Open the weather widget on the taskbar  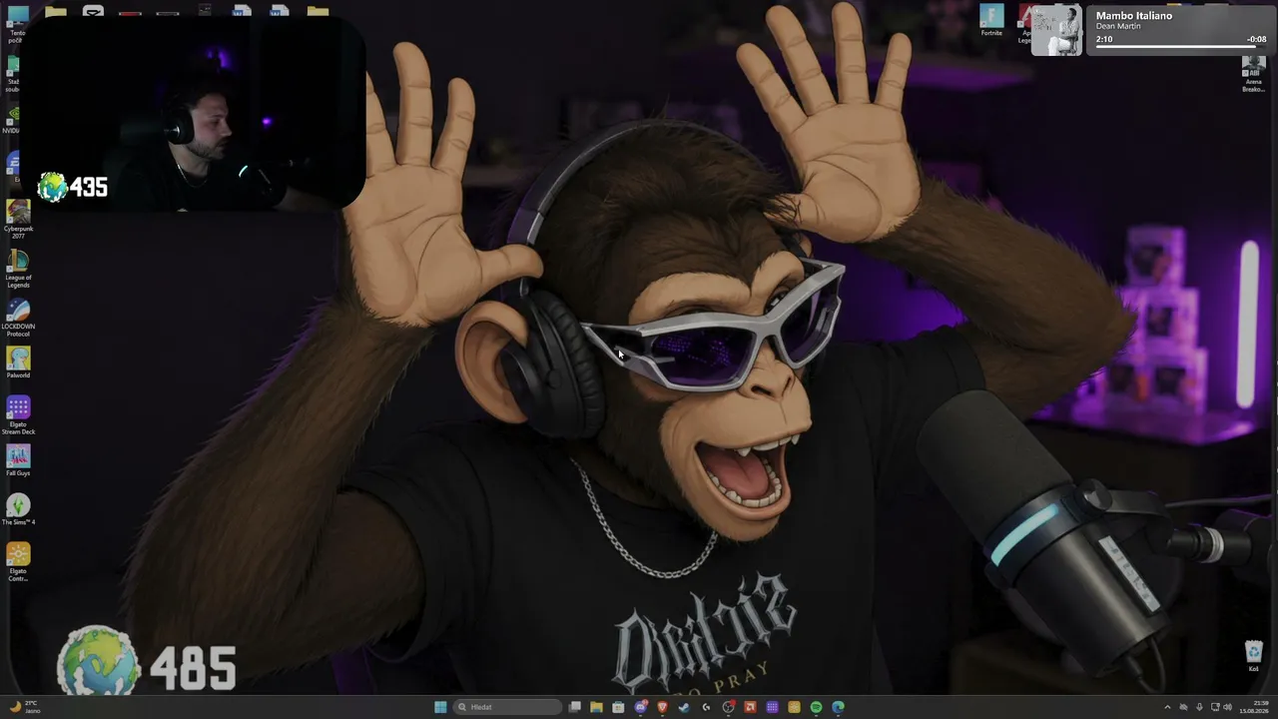pos(24,707)
